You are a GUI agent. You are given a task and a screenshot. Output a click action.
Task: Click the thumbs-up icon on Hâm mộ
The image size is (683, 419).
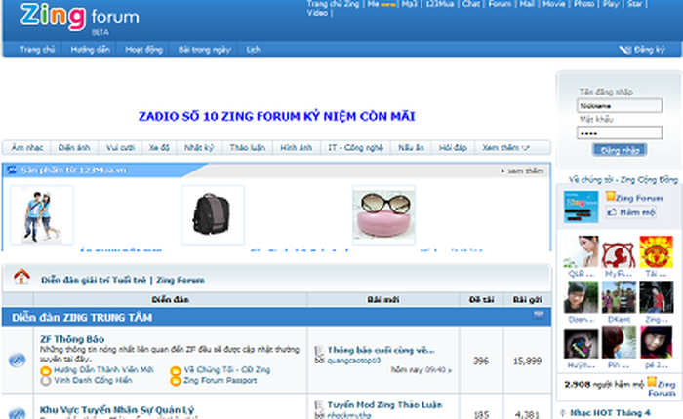(613, 212)
